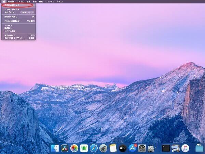Open the 編集 menu beside ファイル
This screenshot has width=205, height=154.
(28, 2)
